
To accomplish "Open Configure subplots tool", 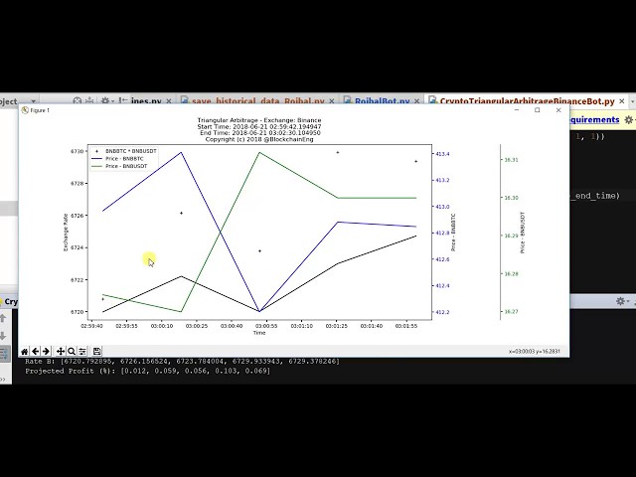I will click(82, 351).
